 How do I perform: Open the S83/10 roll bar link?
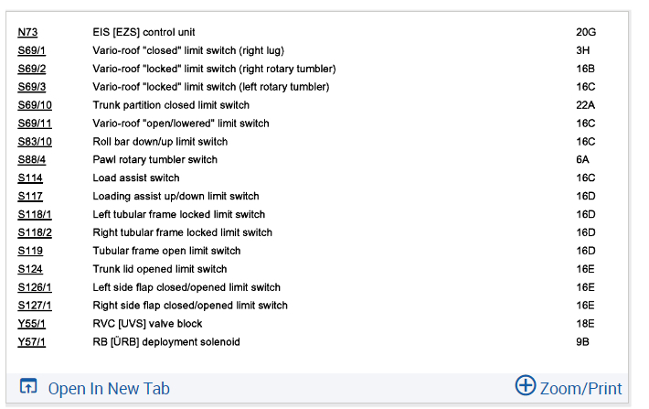(34, 142)
